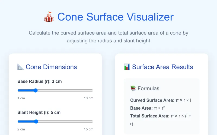
Task: Click the circus tent icon in title
Action: pyautogui.click(x=49, y=17)
